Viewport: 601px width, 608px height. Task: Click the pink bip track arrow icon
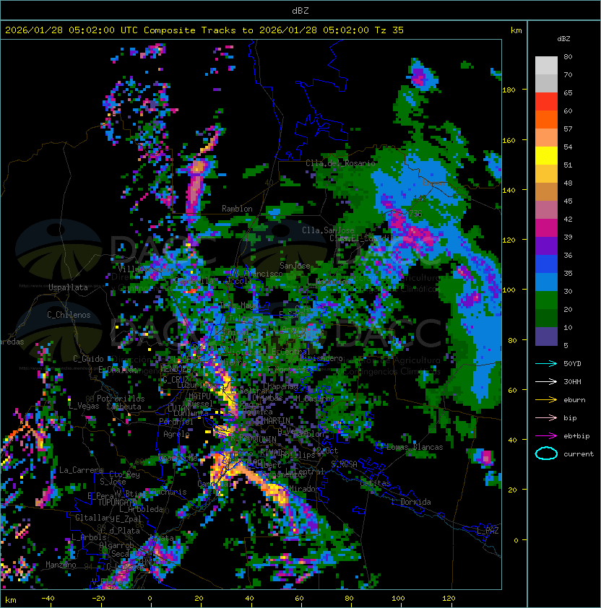pyautogui.click(x=546, y=417)
